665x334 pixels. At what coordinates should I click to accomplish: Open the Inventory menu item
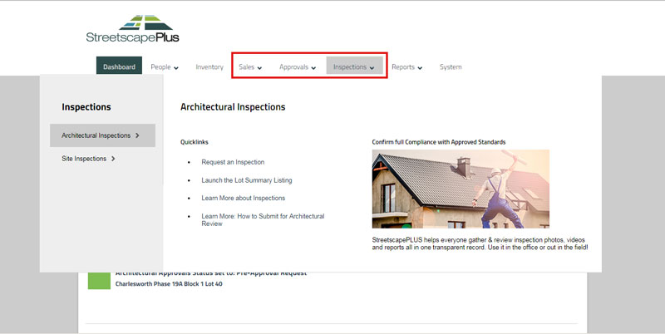coord(209,67)
